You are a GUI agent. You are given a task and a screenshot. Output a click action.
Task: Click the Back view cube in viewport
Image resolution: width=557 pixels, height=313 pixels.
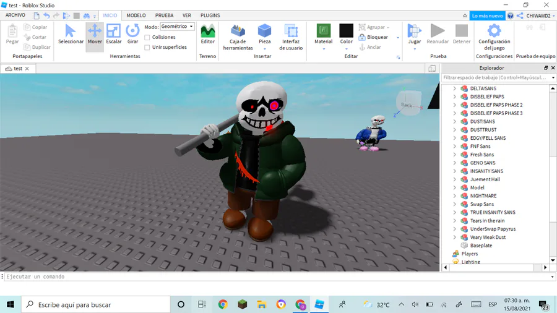pos(408,103)
